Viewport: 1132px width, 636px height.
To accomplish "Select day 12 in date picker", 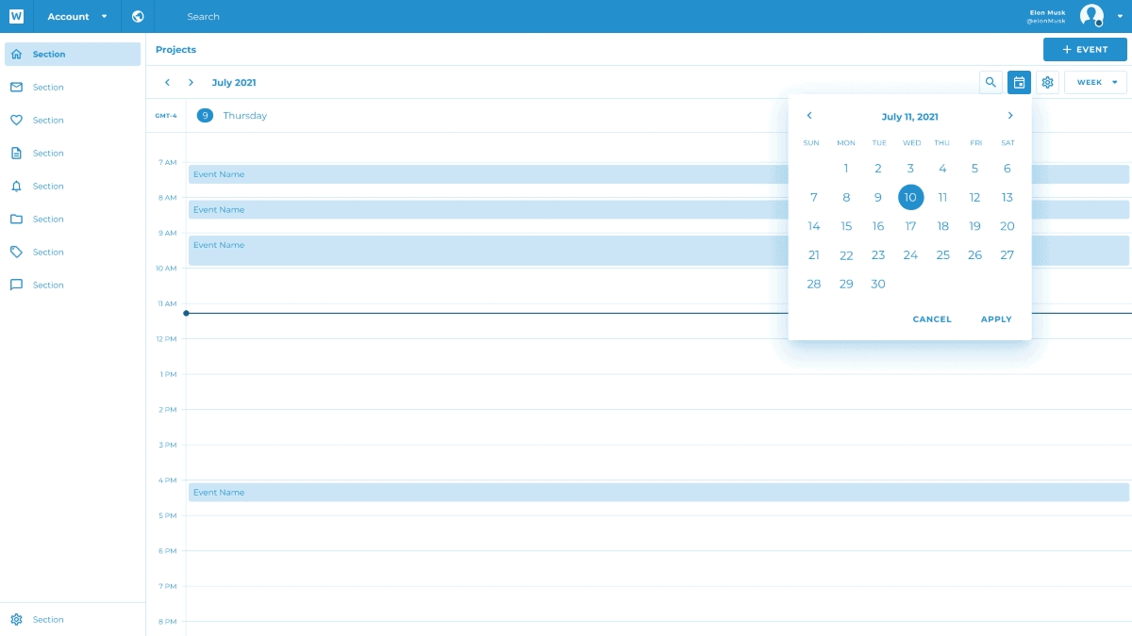I will [974, 197].
